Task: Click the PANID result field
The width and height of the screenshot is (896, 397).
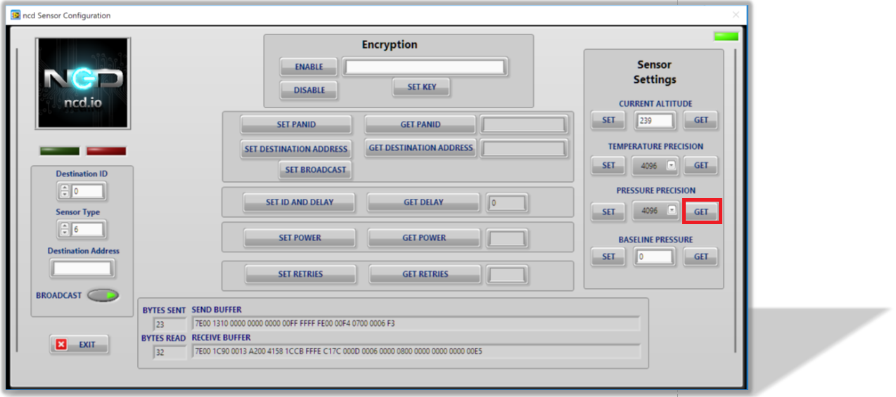Action: point(524,125)
